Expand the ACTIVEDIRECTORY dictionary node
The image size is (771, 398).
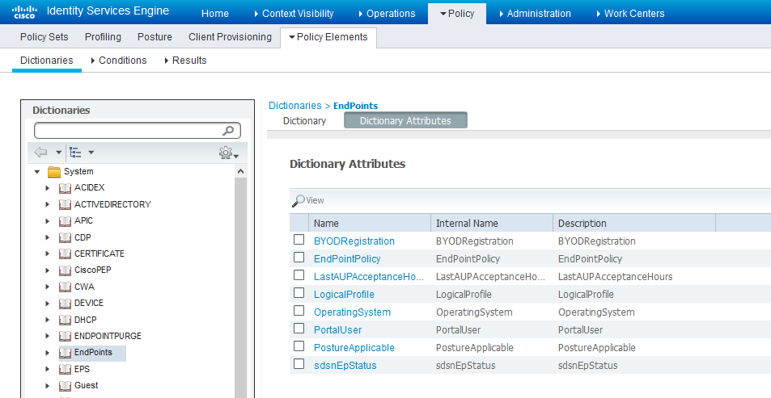tap(48, 204)
